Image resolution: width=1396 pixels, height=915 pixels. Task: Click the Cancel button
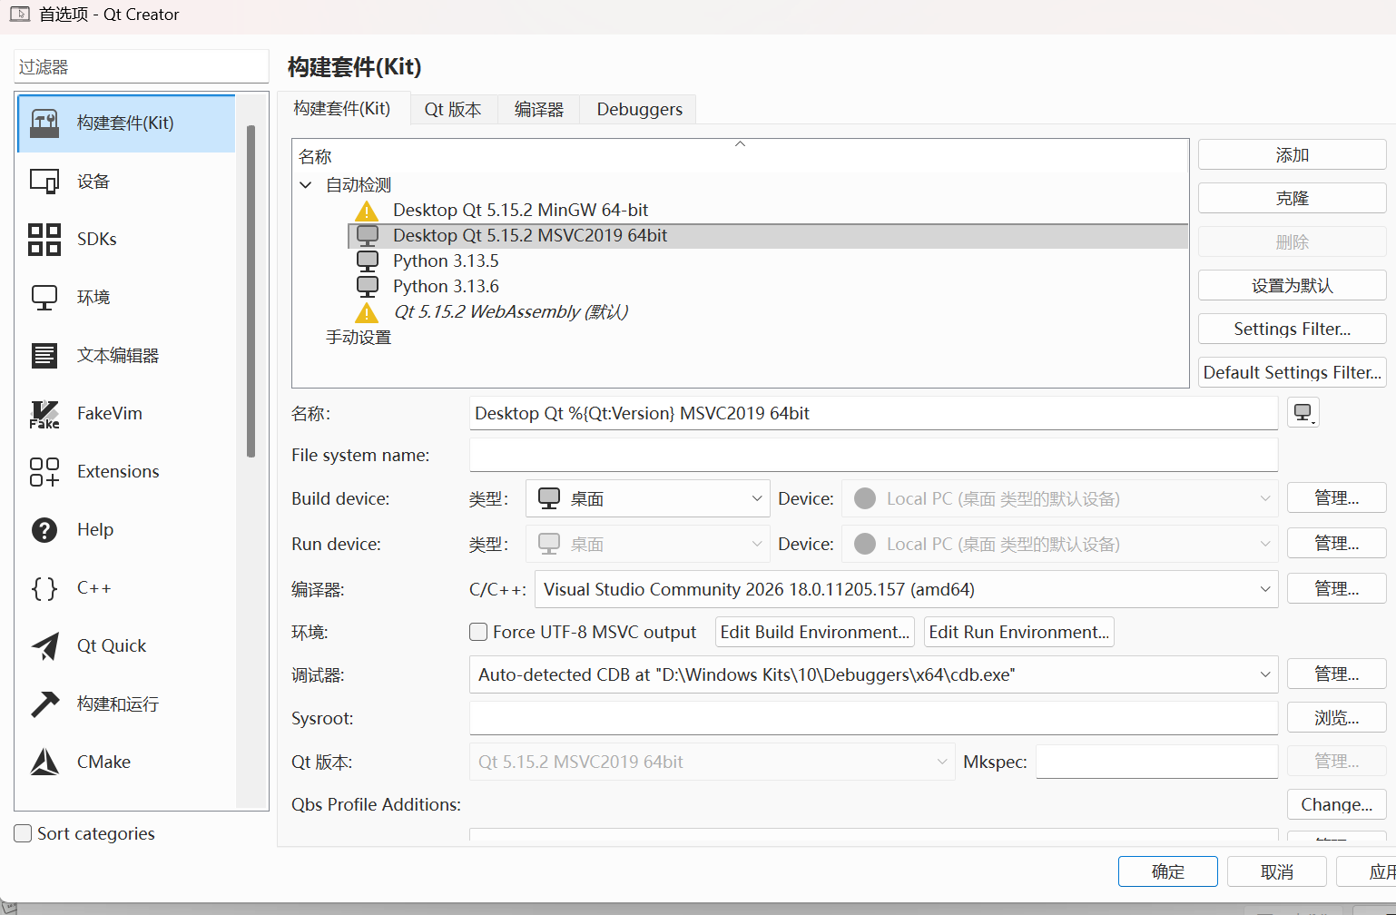point(1277,871)
